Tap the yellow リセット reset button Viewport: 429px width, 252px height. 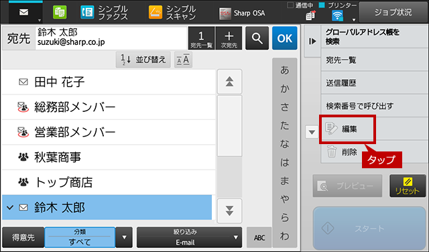tap(408, 186)
